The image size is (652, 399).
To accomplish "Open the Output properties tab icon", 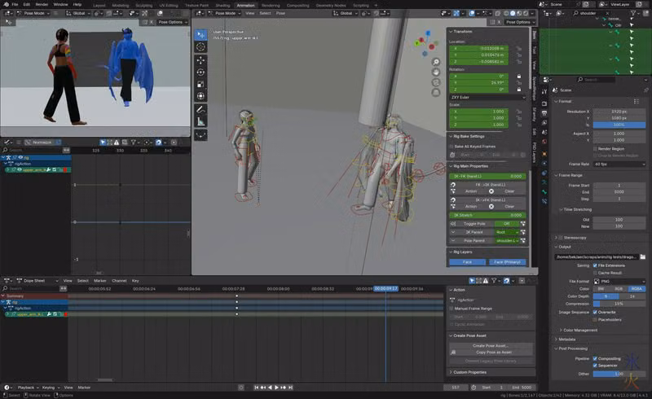I will (x=544, y=112).
